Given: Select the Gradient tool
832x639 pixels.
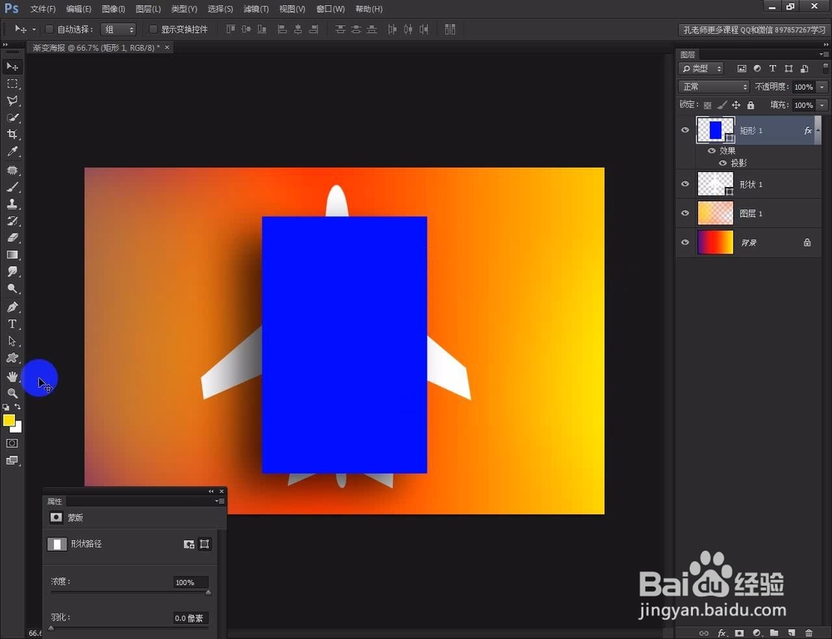Looking at the screenshot, I should (12, 255).
